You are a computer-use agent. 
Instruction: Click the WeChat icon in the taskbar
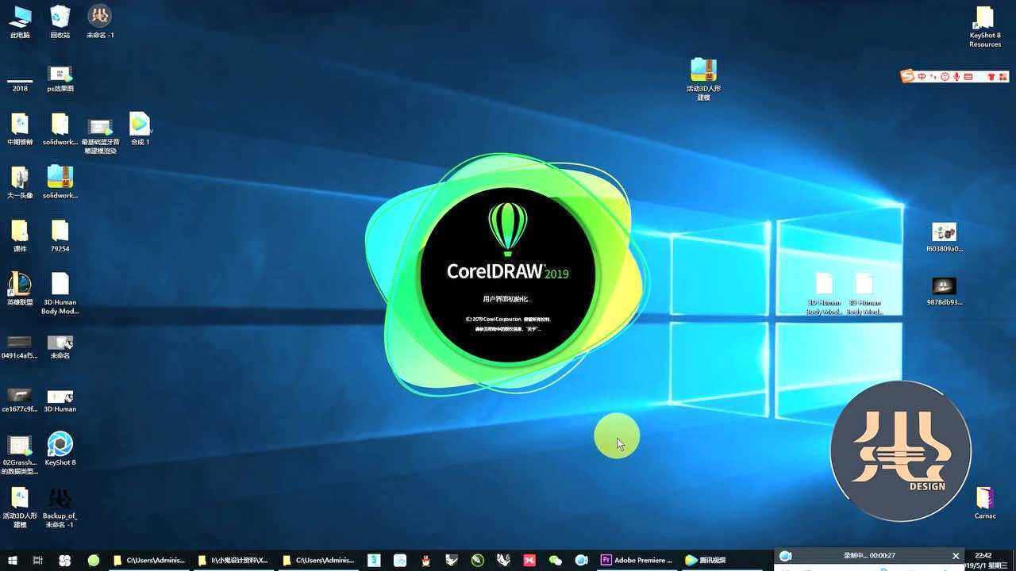556,560
